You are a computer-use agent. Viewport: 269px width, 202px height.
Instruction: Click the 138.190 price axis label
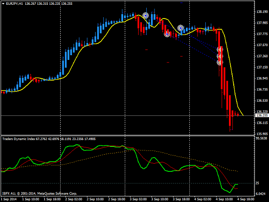262,12
